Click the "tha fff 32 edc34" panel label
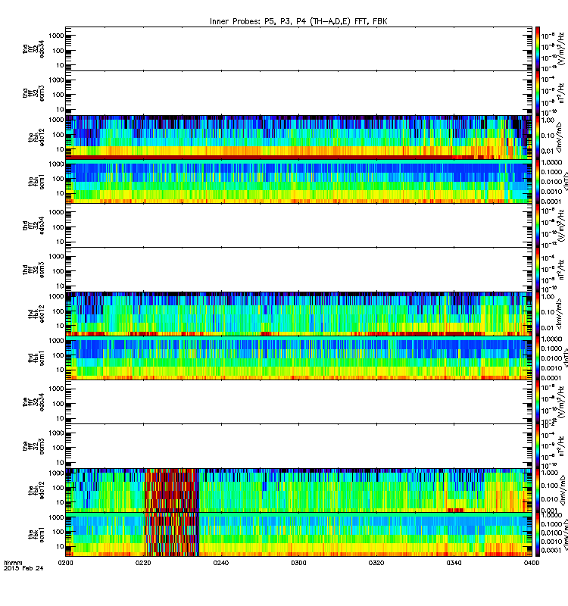Viewport: 568px width, 606px height. coord(33,48)
